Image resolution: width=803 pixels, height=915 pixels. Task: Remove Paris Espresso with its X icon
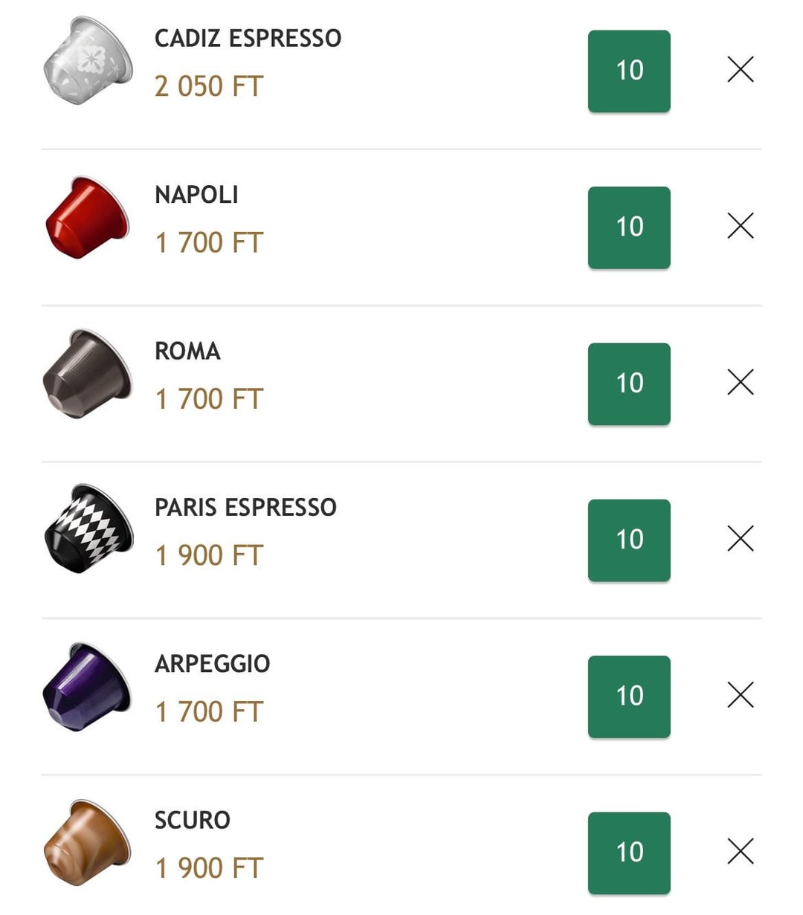740,539
